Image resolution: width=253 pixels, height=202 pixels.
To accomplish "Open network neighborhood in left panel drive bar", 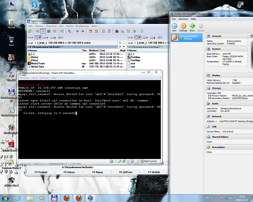I will (60, 37).
